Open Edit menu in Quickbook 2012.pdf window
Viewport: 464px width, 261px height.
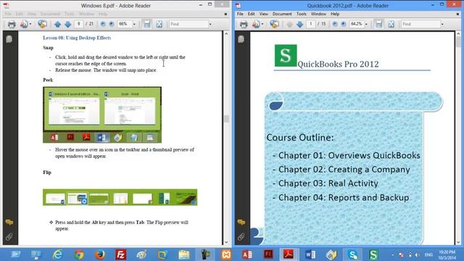point(252,14)
